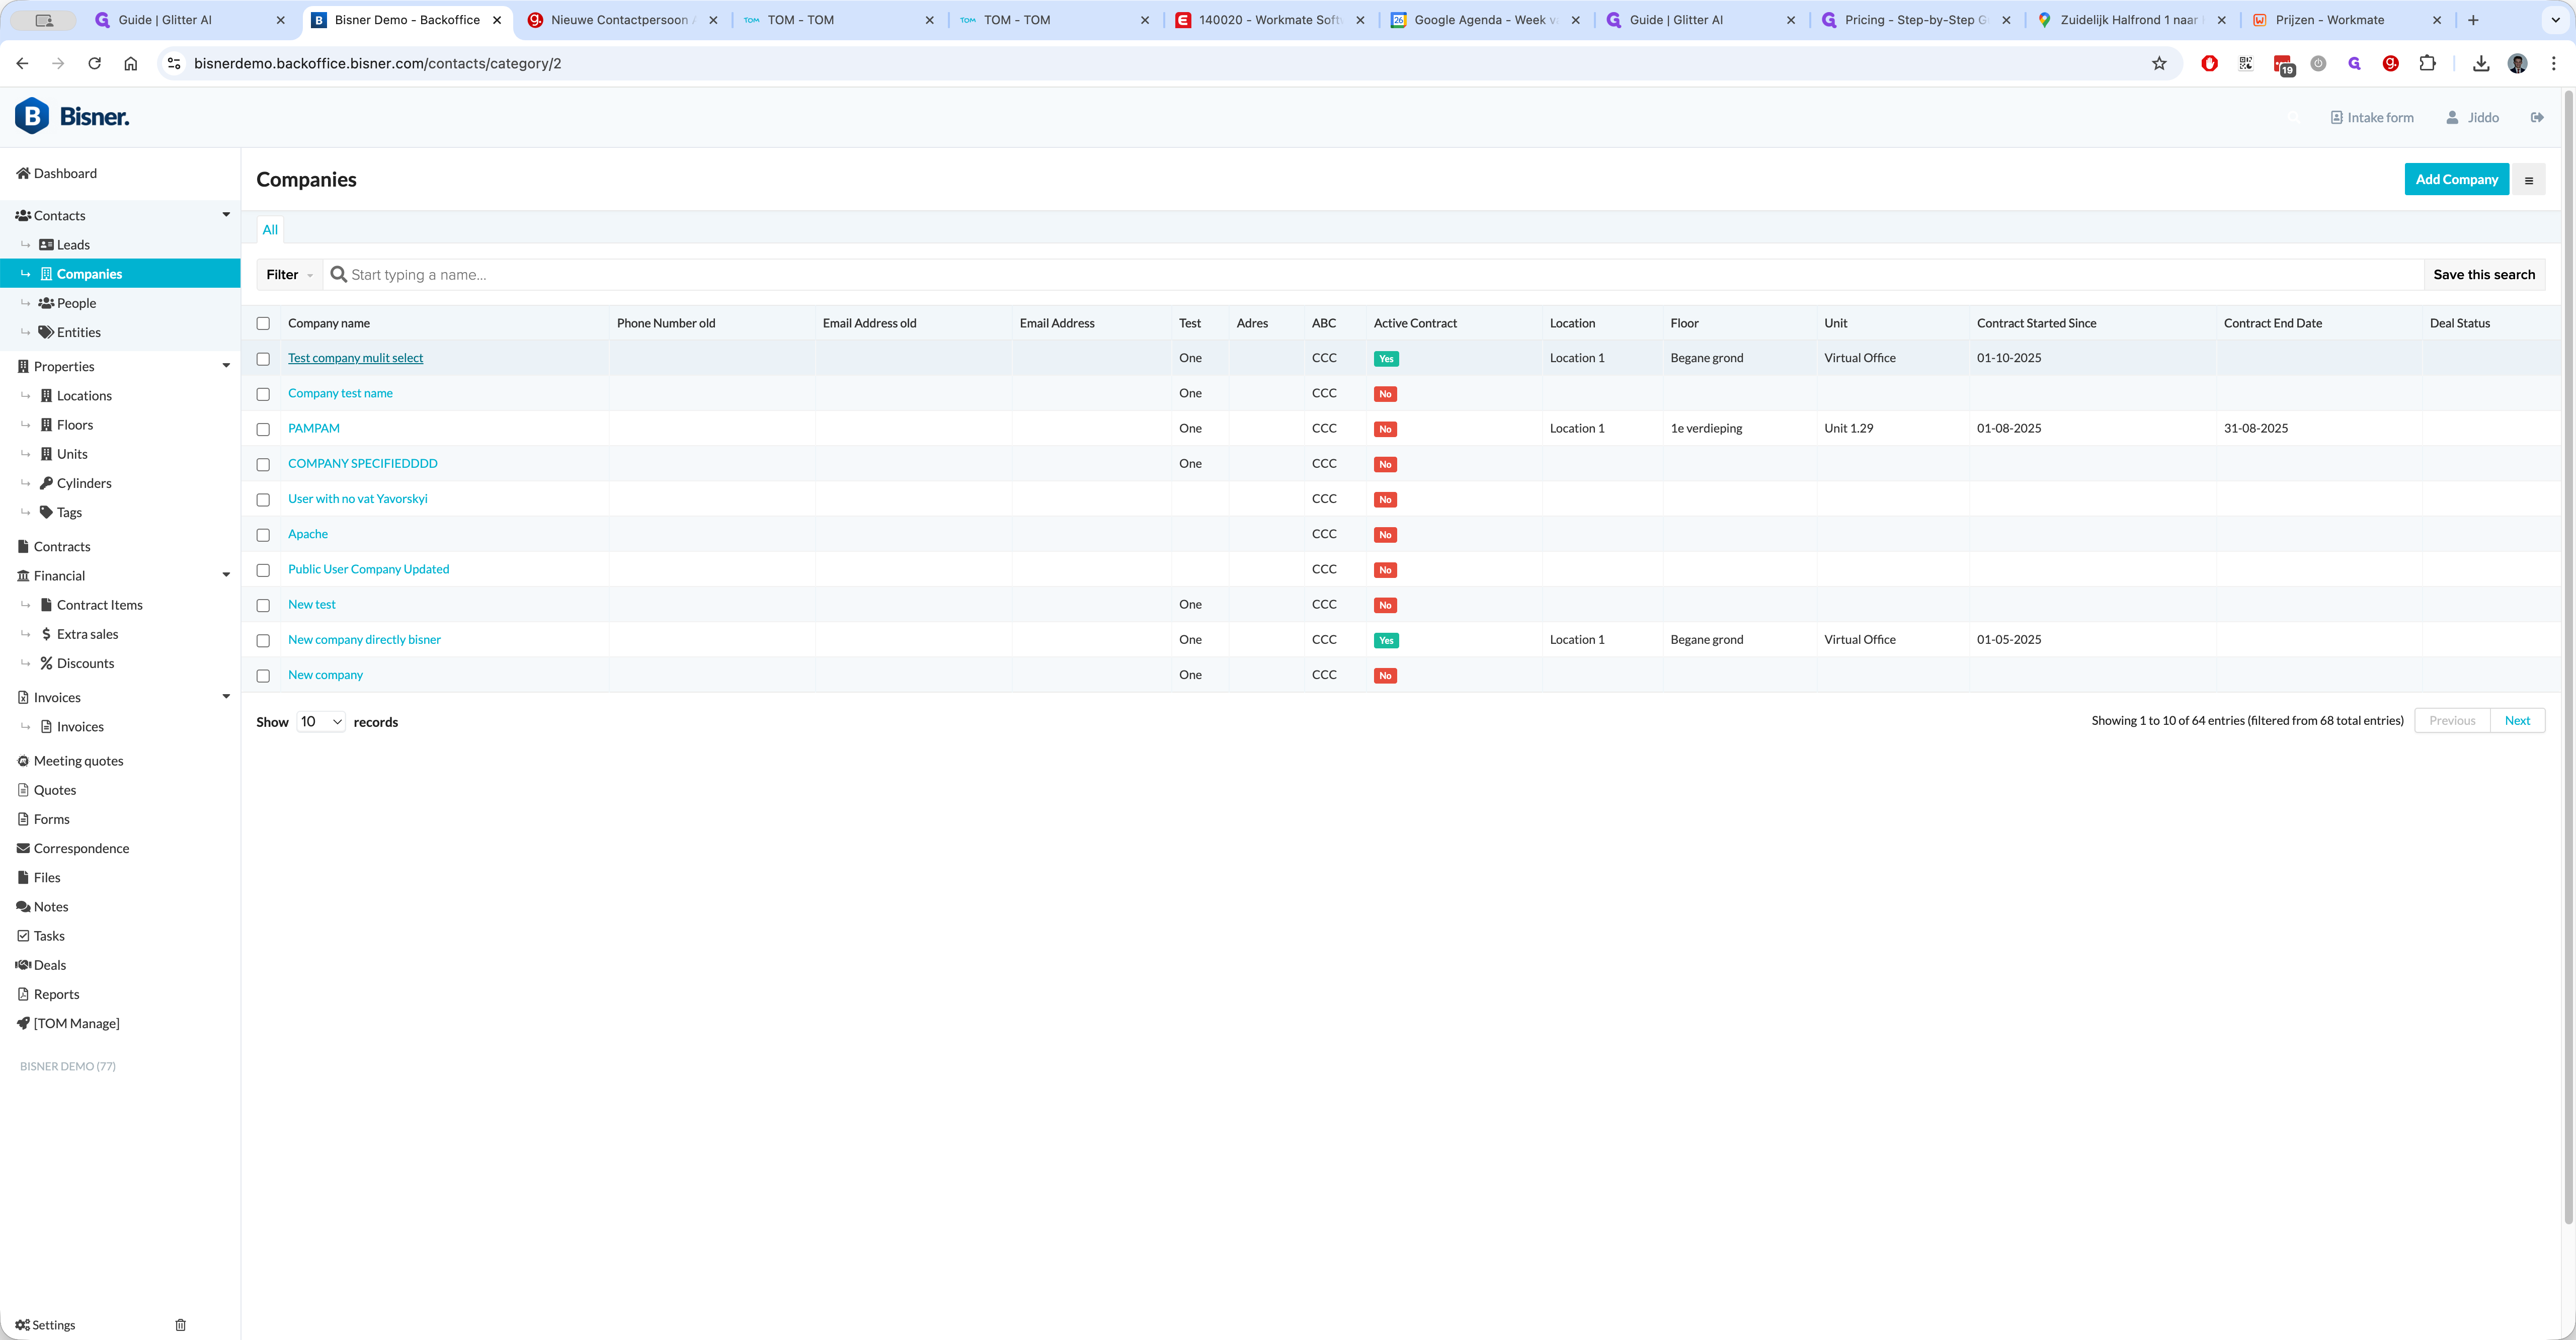Click the logout icon in header
The height and width of the screenshot is (1340, 2576).
click(2537, 117)
